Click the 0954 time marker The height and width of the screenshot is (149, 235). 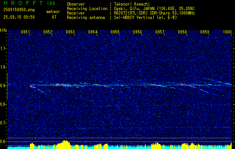pos(93,32)
